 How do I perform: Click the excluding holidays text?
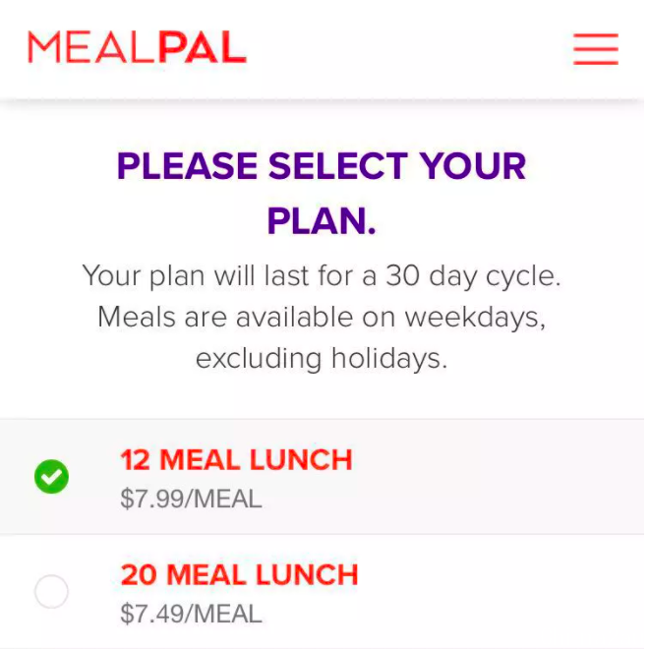(322, 359)
